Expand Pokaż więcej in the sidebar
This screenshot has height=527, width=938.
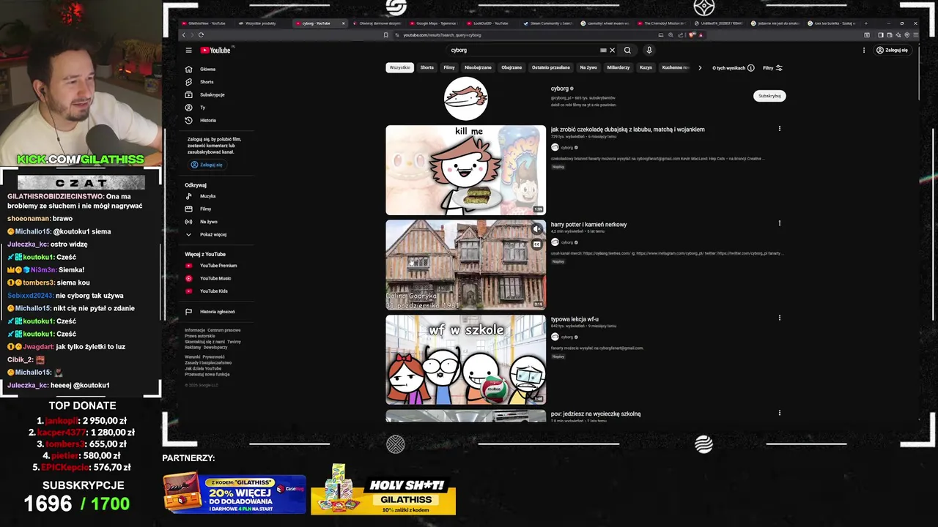point(213,235)
